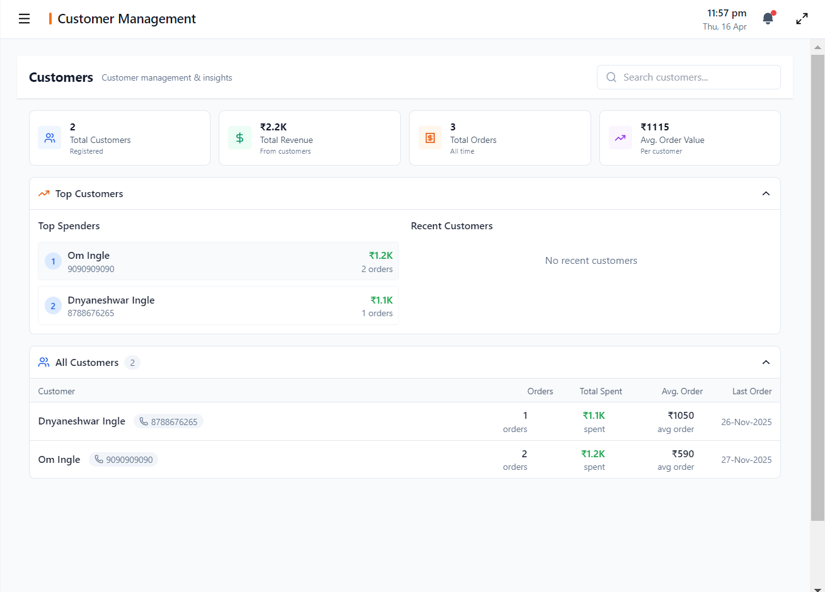Click the 26-Nov-2025 last order date
This screenshot has width=825, height=592.
tap(746, 422)
